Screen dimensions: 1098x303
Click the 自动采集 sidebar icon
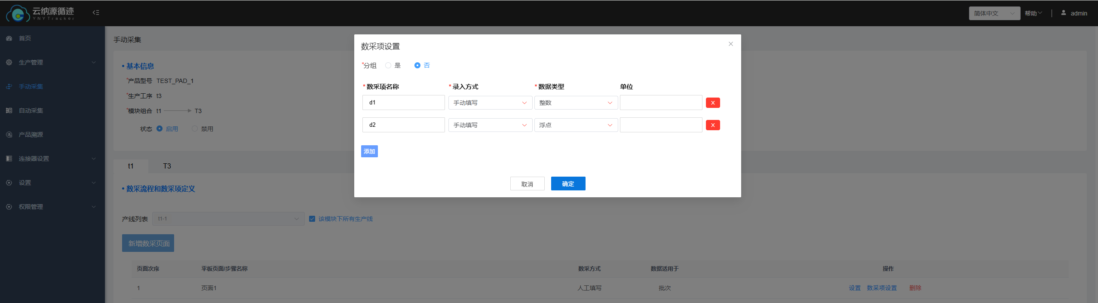(x=9, y=110)
